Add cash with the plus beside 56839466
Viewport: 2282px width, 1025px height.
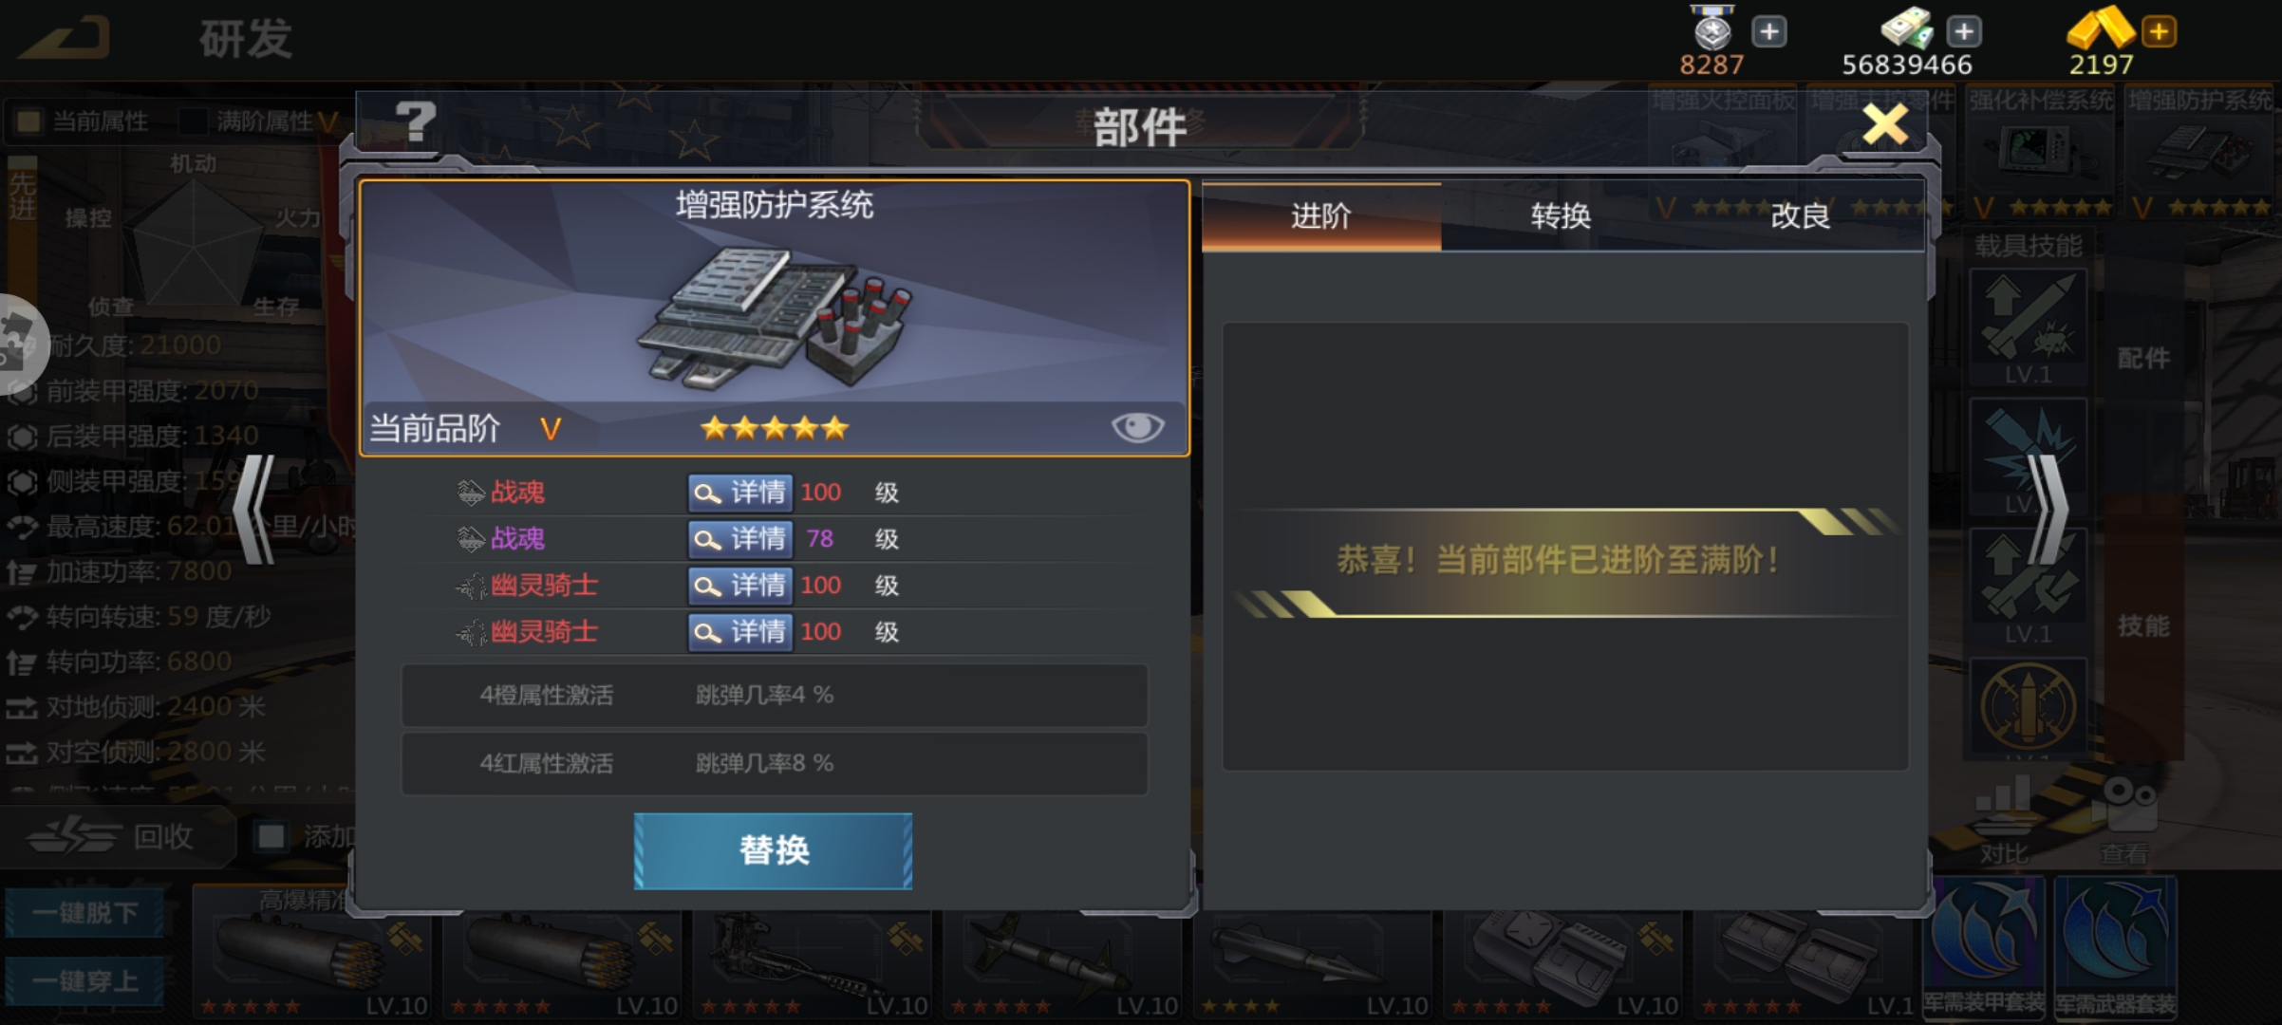1964,32
